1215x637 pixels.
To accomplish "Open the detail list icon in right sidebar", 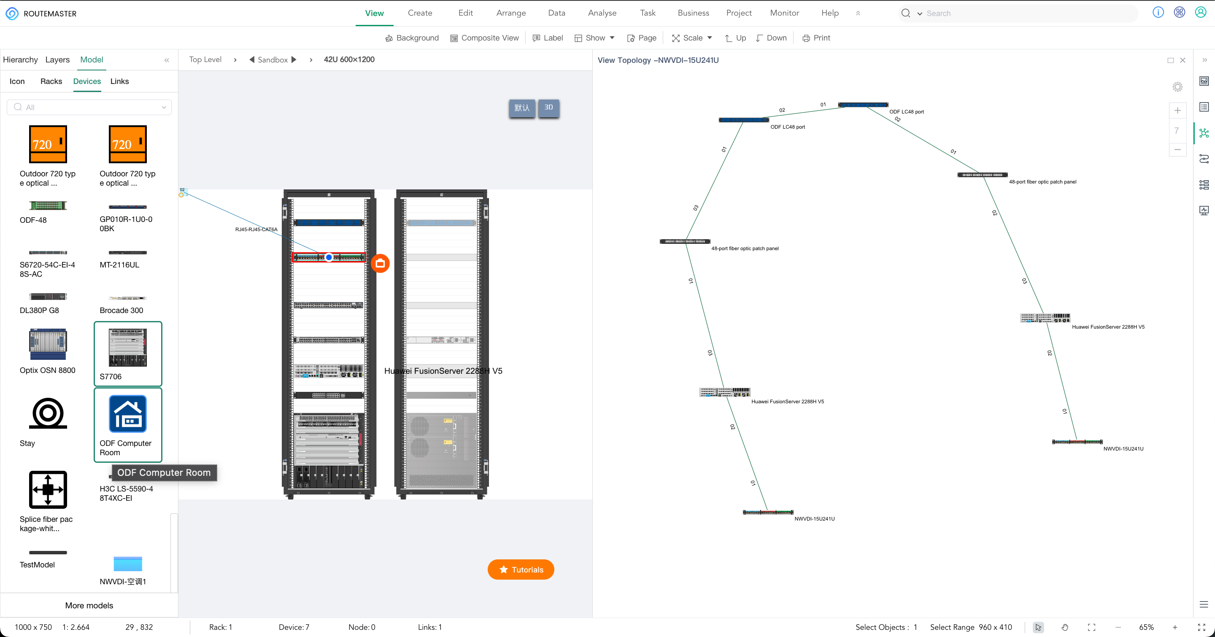I will pyautogui.click(x=1204, y=184).
